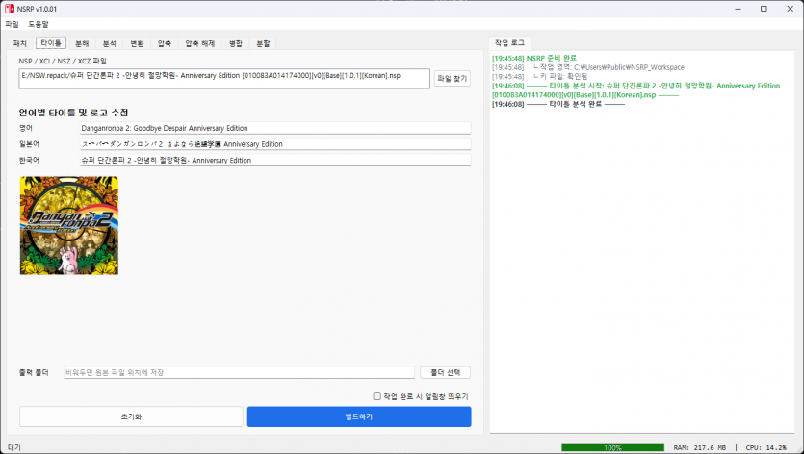Screen dimensions: 804x454
Task: Click the 폴더 선택 button
Action: point(445,372)
